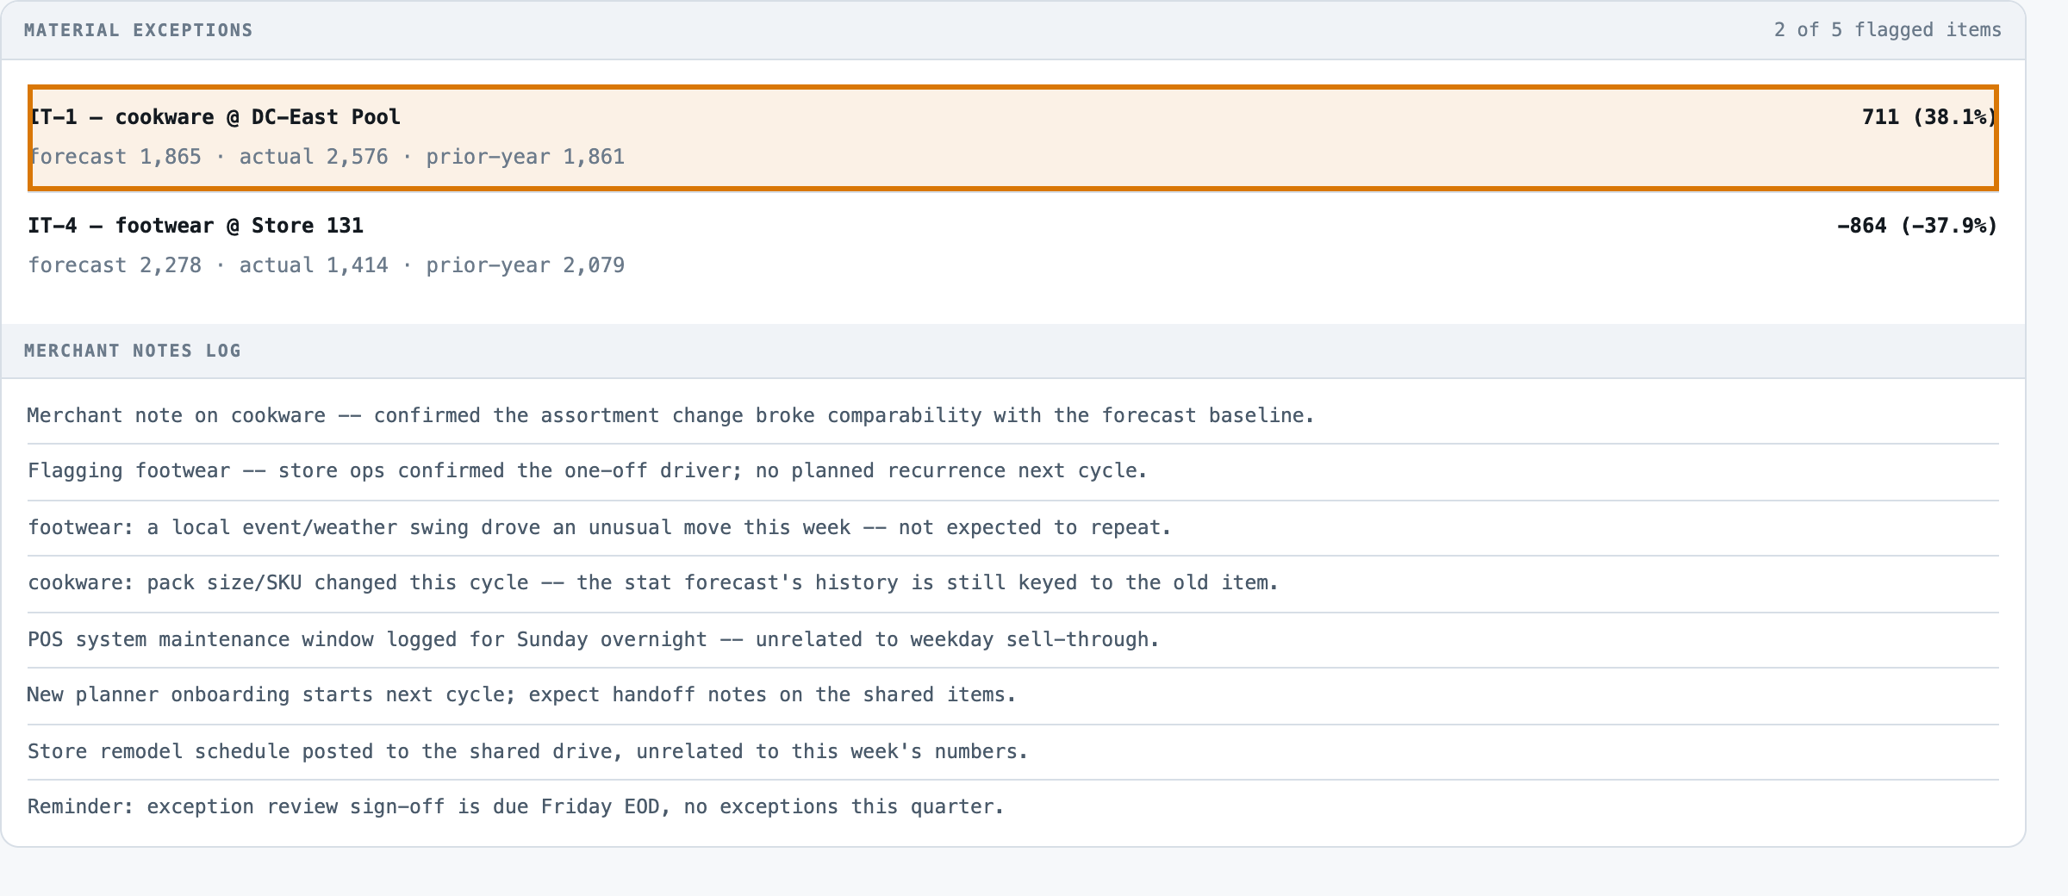Screen dimensions: 2068x896
Task: Click the -864 (-37.9%) variance value
Action: pos(1917,226)
